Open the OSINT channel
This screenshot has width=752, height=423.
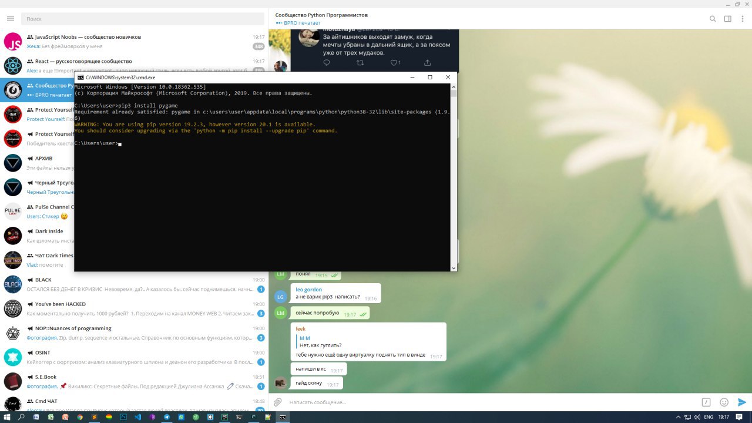pos(134,357)
